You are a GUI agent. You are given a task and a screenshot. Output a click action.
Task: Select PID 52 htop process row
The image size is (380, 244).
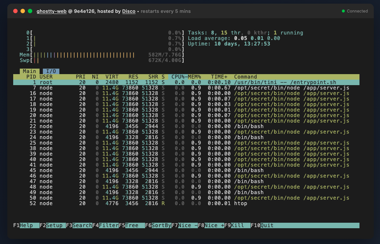click(186, 203)
